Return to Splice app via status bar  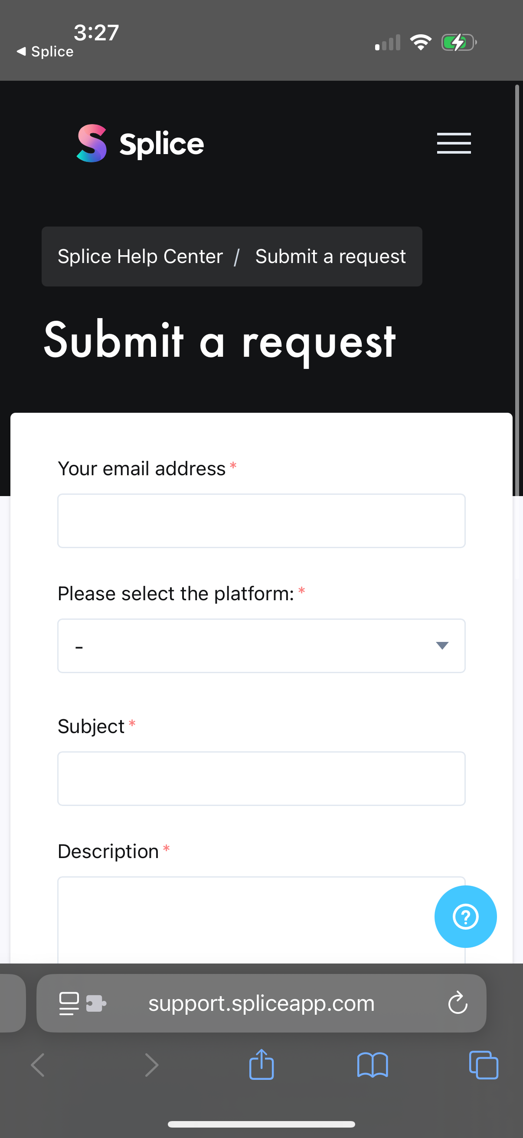pos(44,51)
